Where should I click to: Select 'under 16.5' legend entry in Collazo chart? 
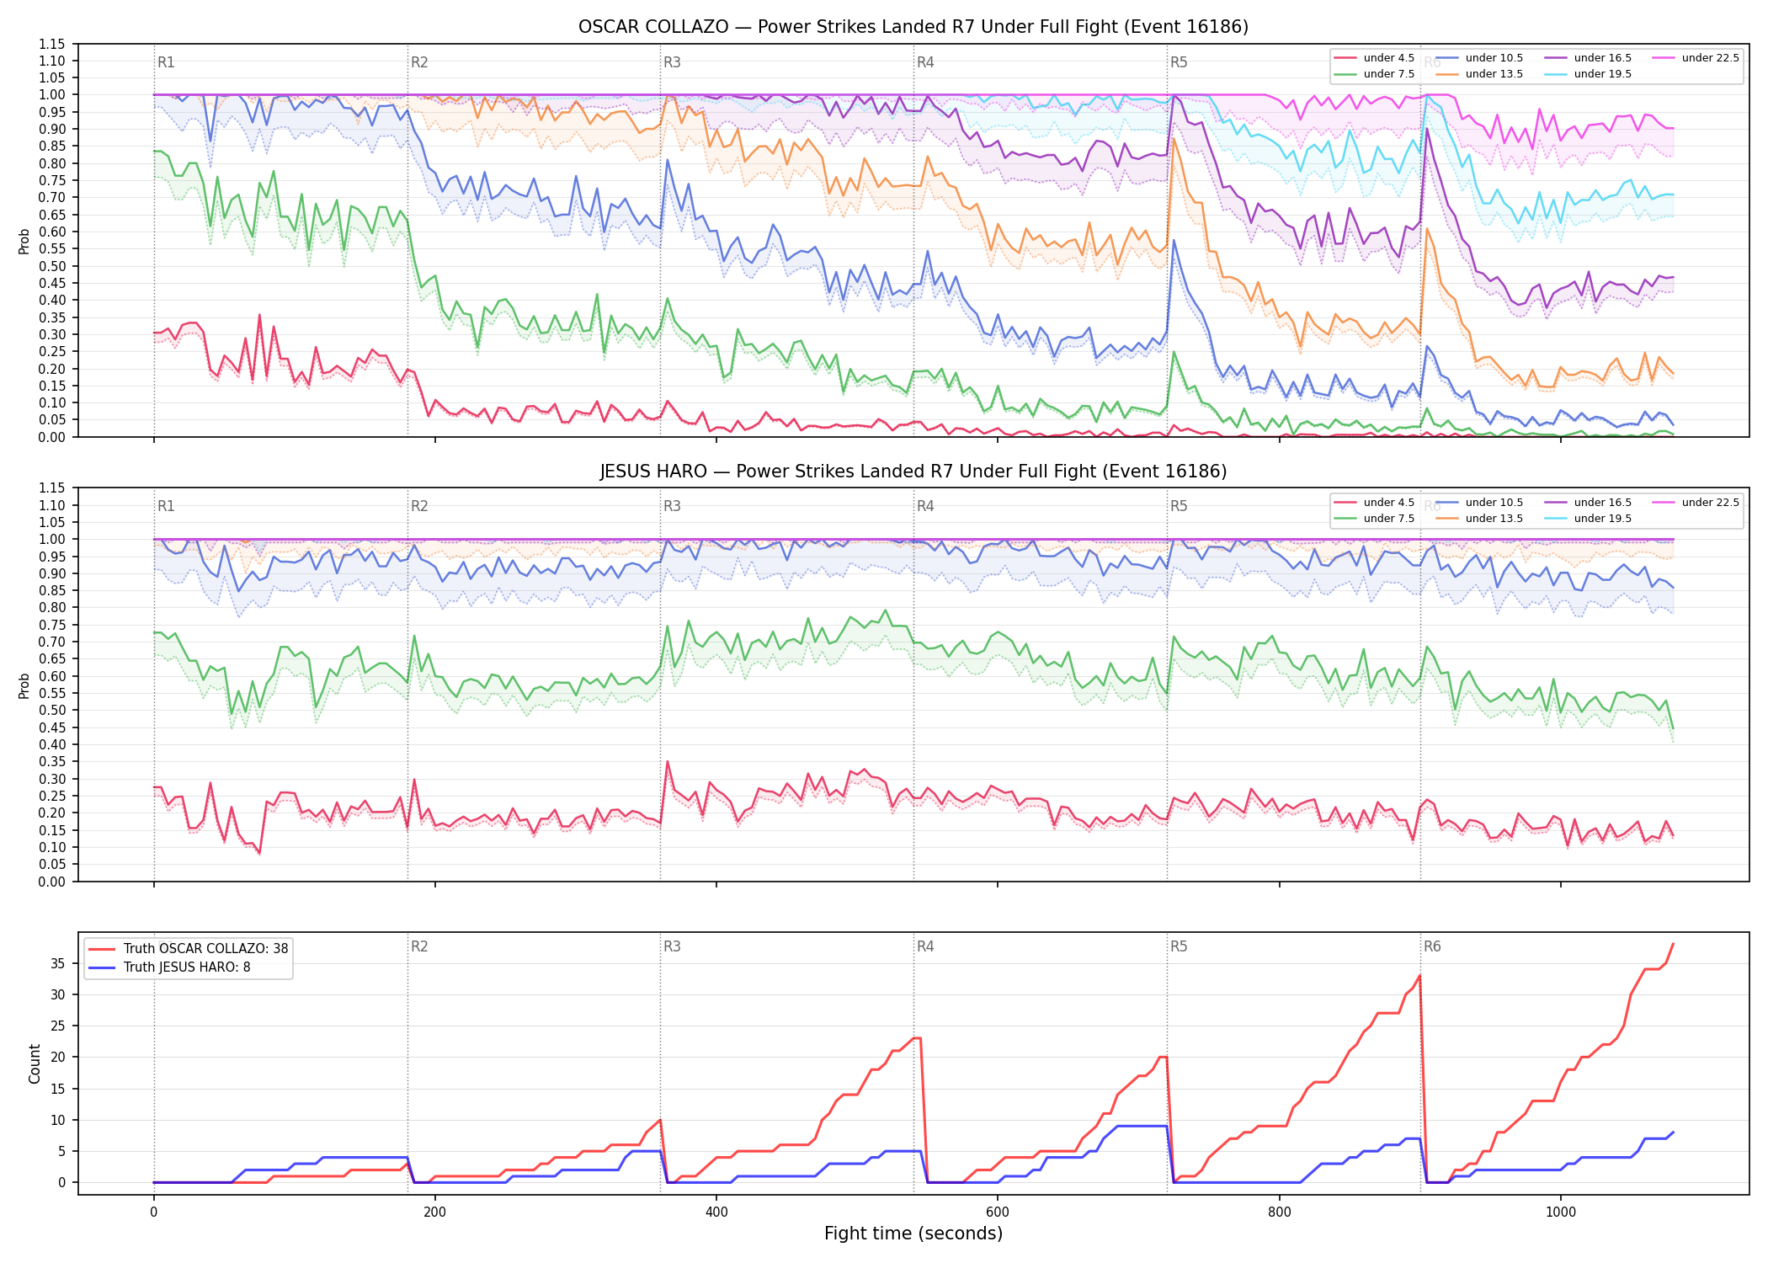tap(1588, 58)
